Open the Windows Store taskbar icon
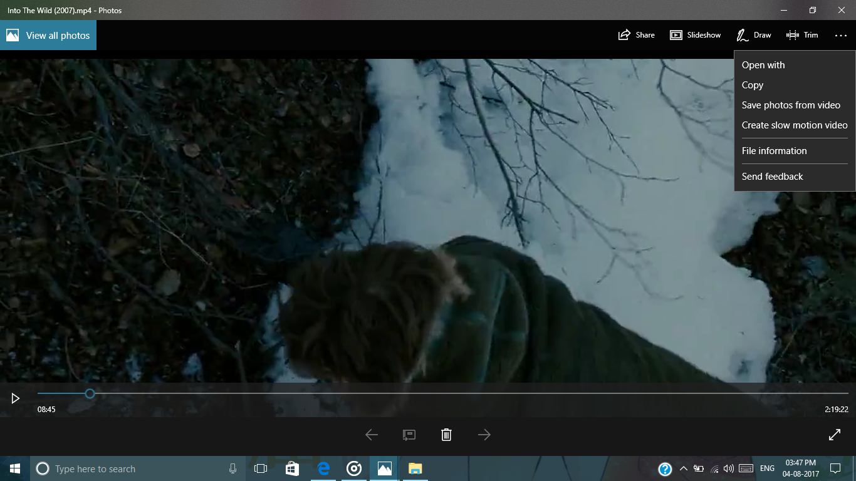Screen dimensions: 856x481 [x=291, y=468]
